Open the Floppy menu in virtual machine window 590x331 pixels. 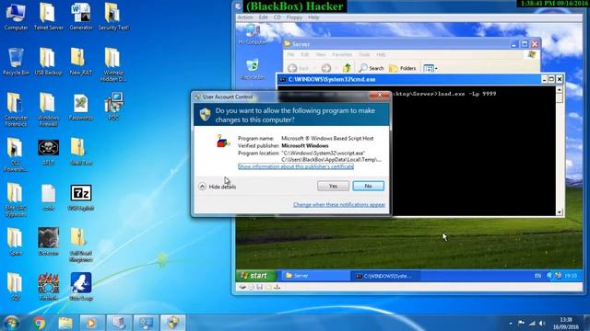click(x=294, y=17)
